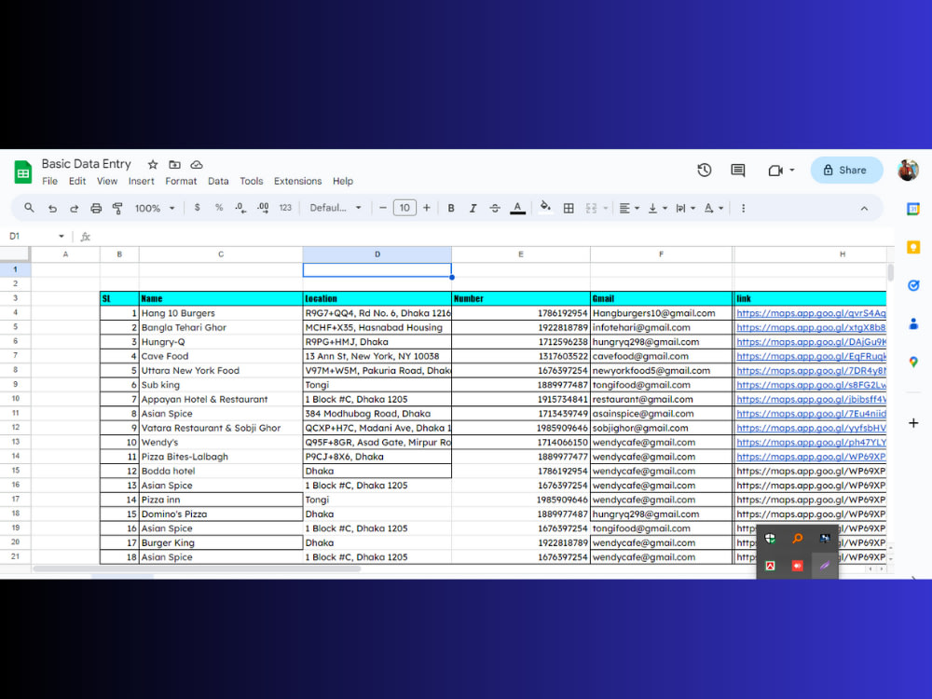
Task: Open the Default font dropdown
Action: point(336,208)
